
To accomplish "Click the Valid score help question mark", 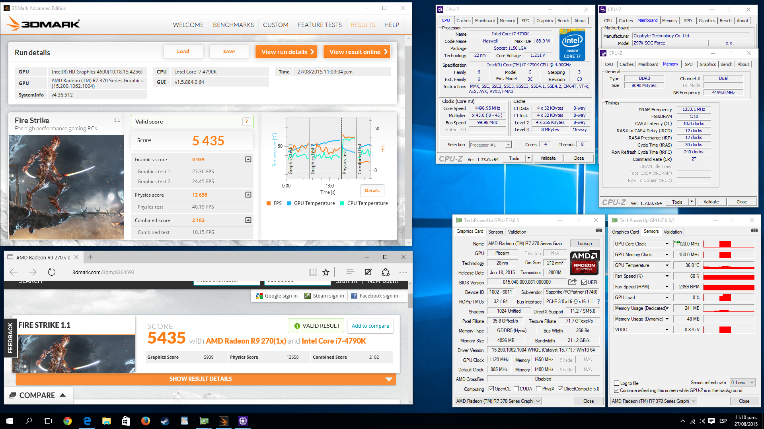I will pyautogui.click(x=247, y=122).
